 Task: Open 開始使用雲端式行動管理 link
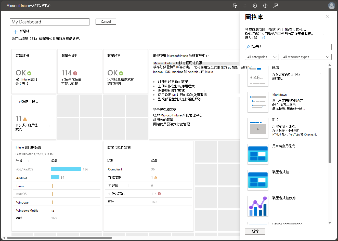[x=172, y=124]
